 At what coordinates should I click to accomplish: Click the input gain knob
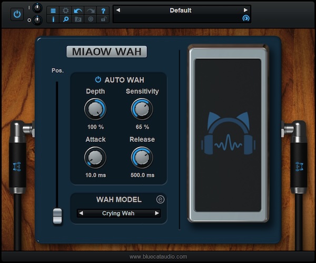click(x=37, y=8)
